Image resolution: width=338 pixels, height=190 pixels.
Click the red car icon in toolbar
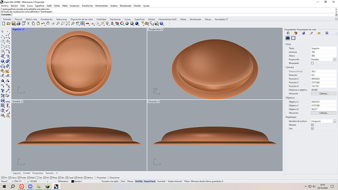click(87, 24)
